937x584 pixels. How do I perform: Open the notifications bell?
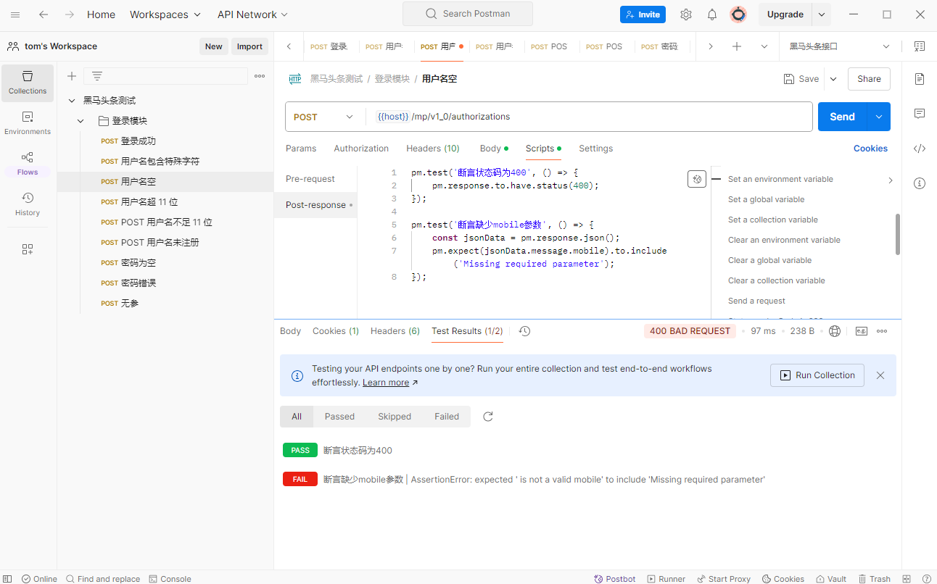point(712,14)
